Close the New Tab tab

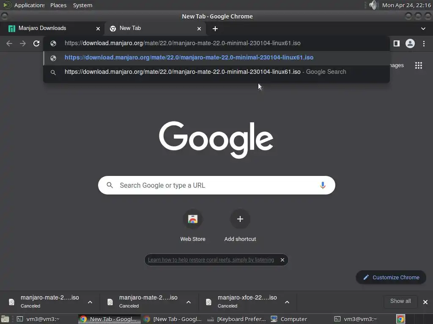199,29
